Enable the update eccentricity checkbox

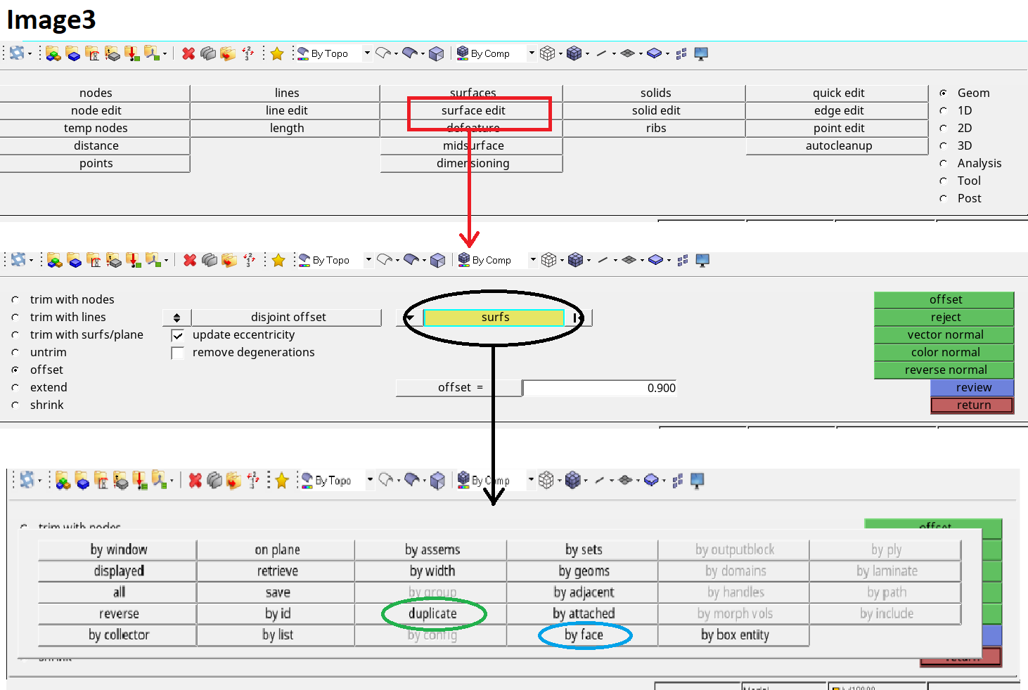pyautogui.click(x=178, y=334)
